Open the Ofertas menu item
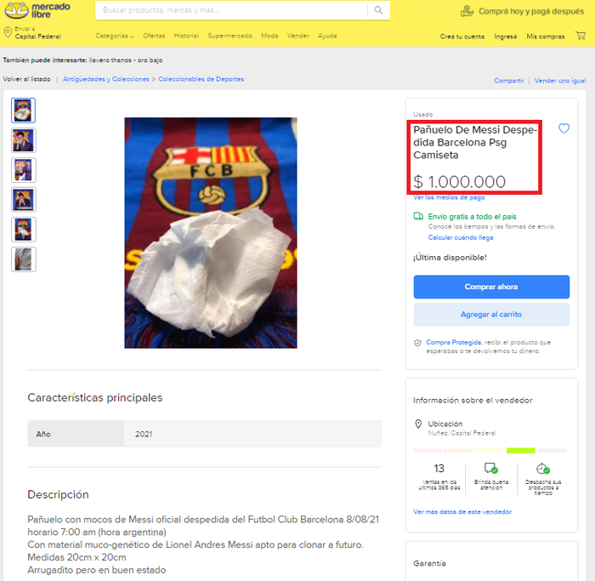Screen dimensions: 595x581 coord(154,36)
